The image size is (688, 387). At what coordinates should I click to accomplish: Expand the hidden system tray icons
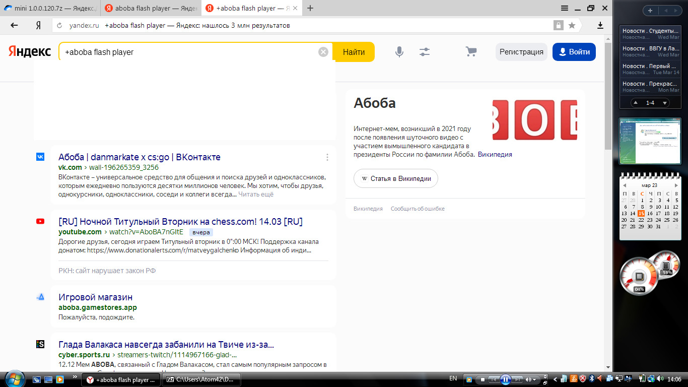556,379
